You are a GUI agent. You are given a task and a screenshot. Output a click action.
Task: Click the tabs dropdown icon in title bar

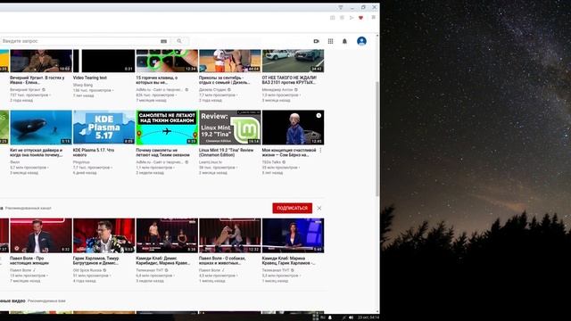coord(341,7)
